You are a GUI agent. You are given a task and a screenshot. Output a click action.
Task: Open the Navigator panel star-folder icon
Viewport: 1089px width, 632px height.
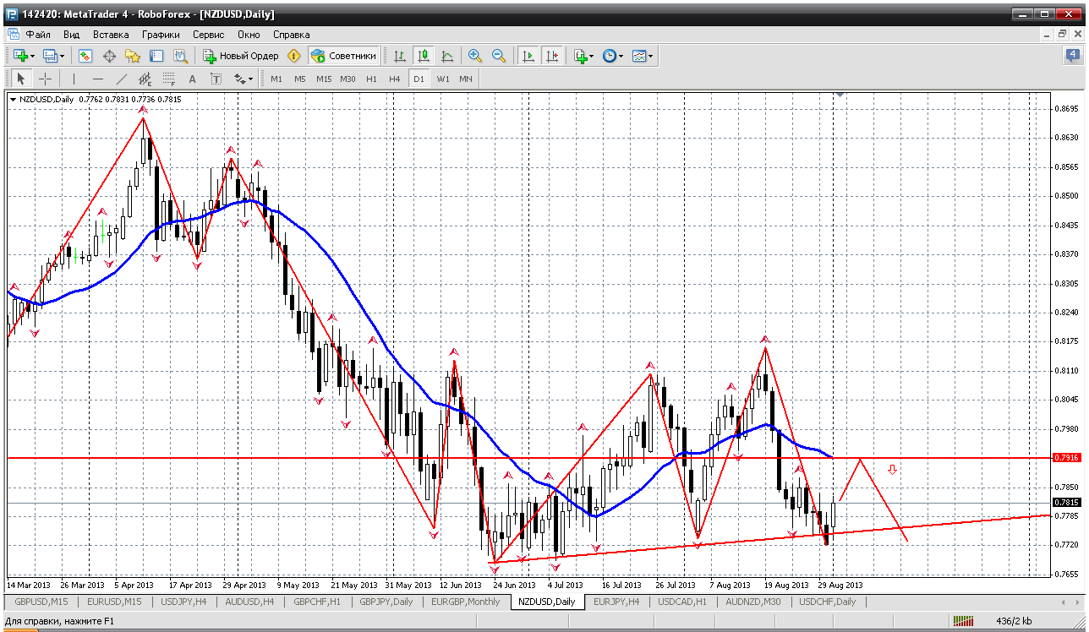[133, 56]
